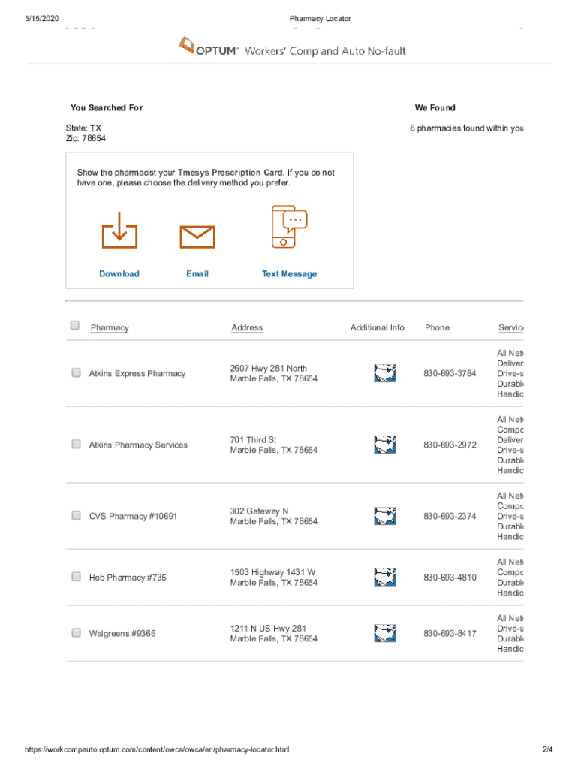This screenshot has width=578, height=769.
Task: Click the Text Message link text
Action: (x=289, y=274)
